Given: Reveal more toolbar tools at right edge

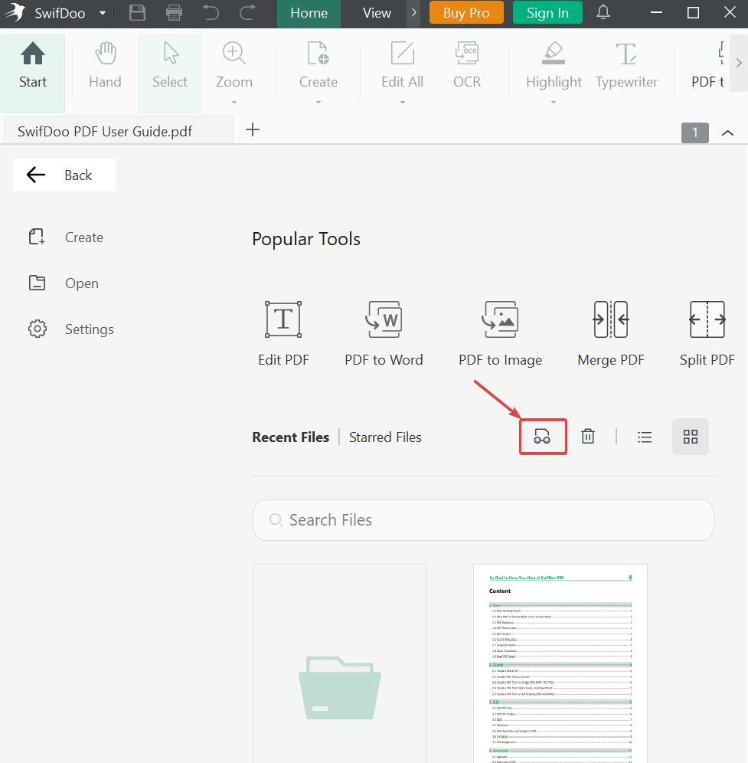Looking at the screenshot, I should [739, 64].
